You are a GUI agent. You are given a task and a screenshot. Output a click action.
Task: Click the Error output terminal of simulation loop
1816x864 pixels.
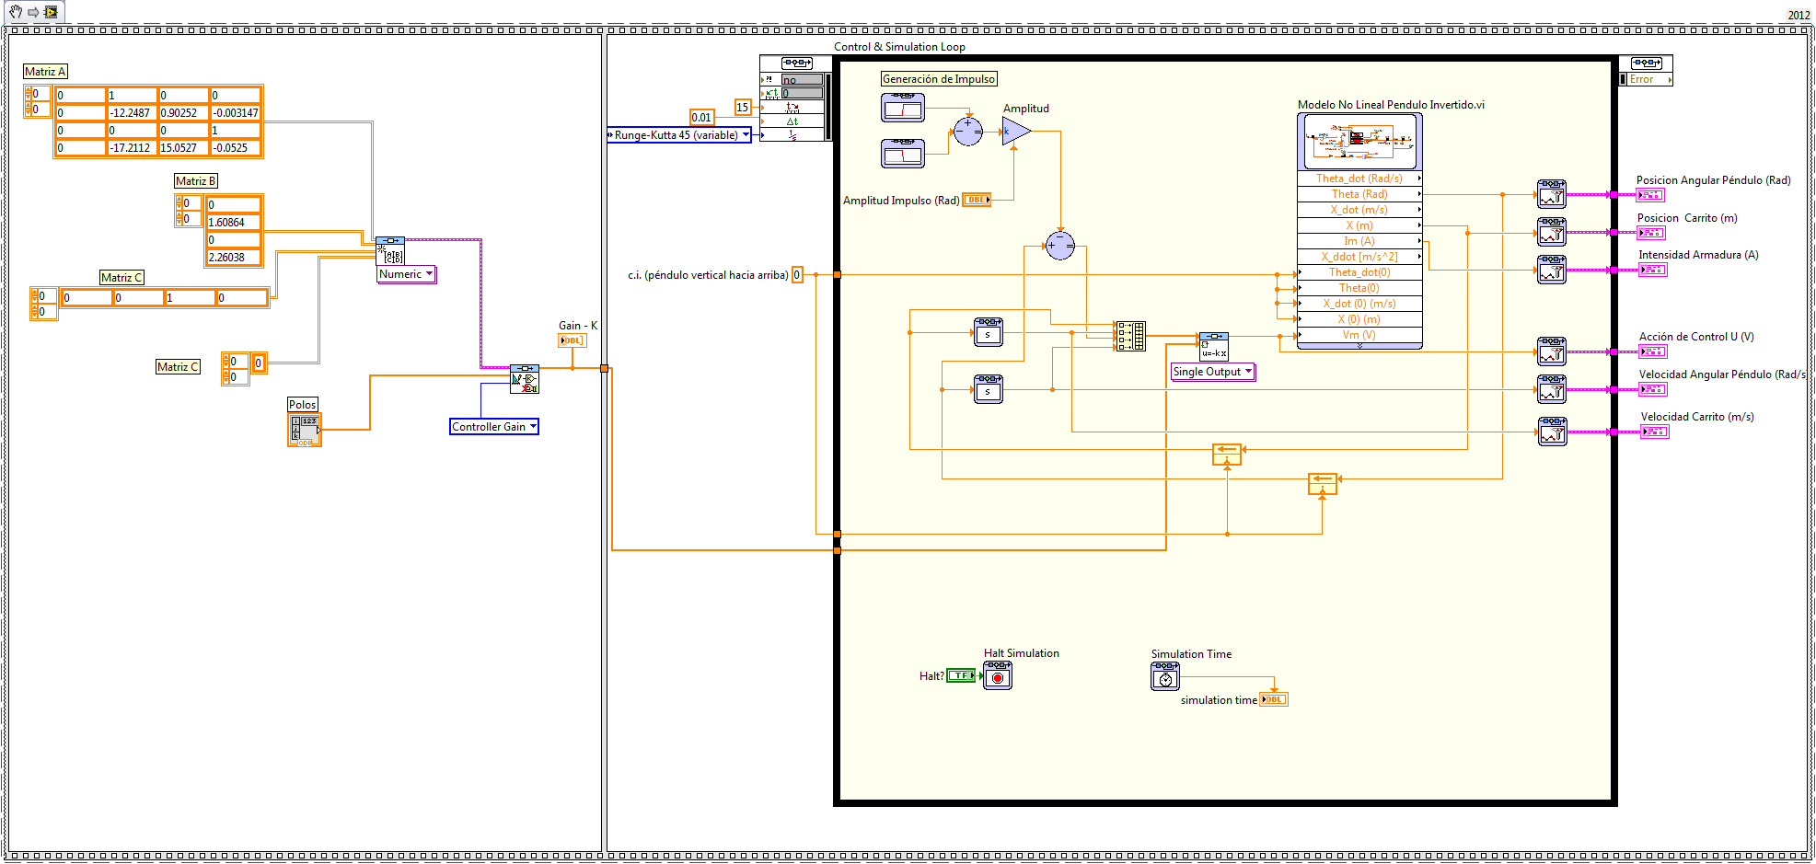pos(1646,79)
